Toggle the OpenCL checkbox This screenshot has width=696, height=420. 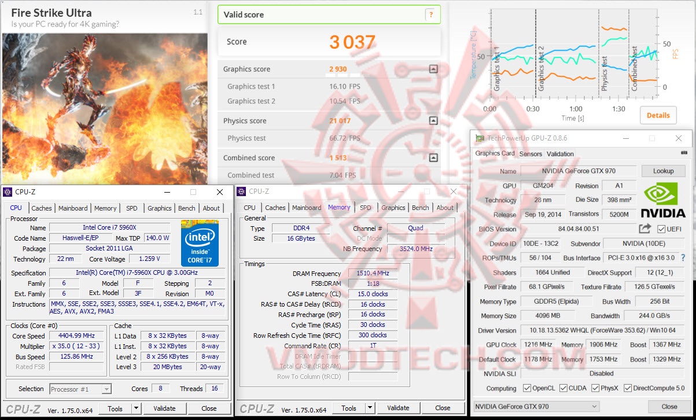(x=527, y=388)
